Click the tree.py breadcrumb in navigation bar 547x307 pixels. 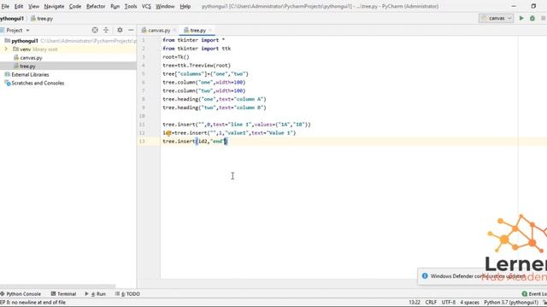[42, 19]
